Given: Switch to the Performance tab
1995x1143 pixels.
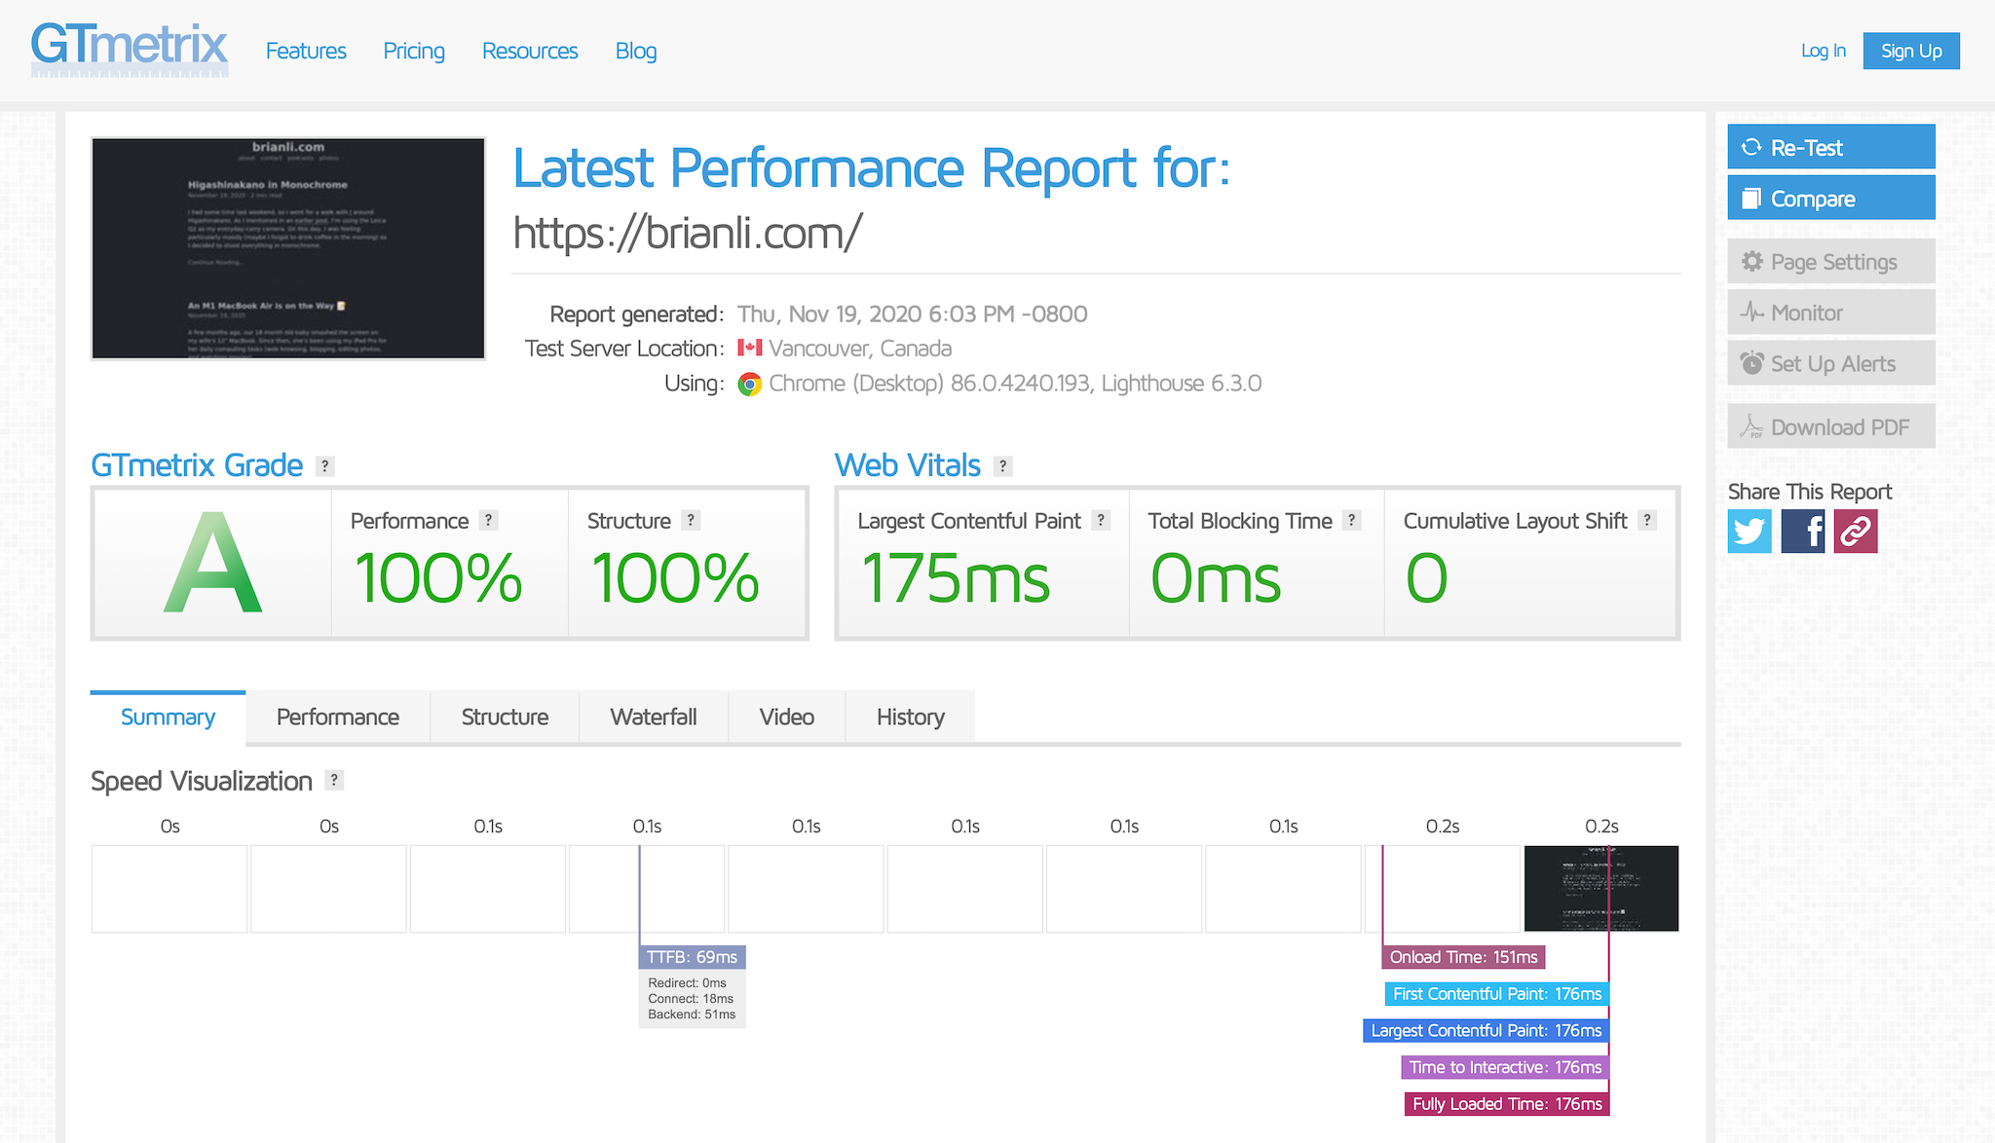Looking at the screenshot, I should pos(338,718).
